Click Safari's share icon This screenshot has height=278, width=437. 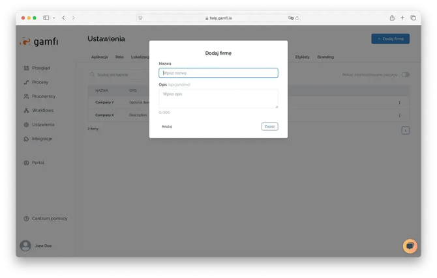point(392,18)
